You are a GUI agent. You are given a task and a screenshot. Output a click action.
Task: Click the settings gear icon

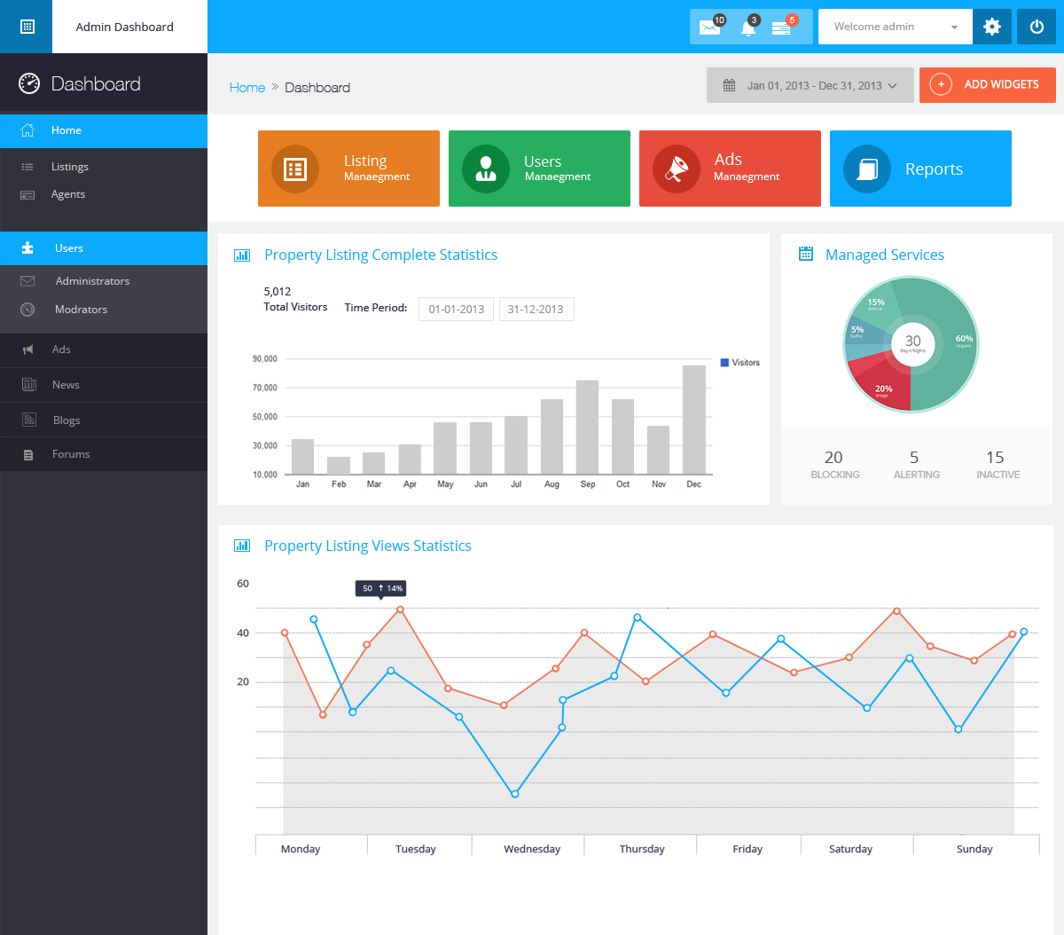click(x=992, y=27)
